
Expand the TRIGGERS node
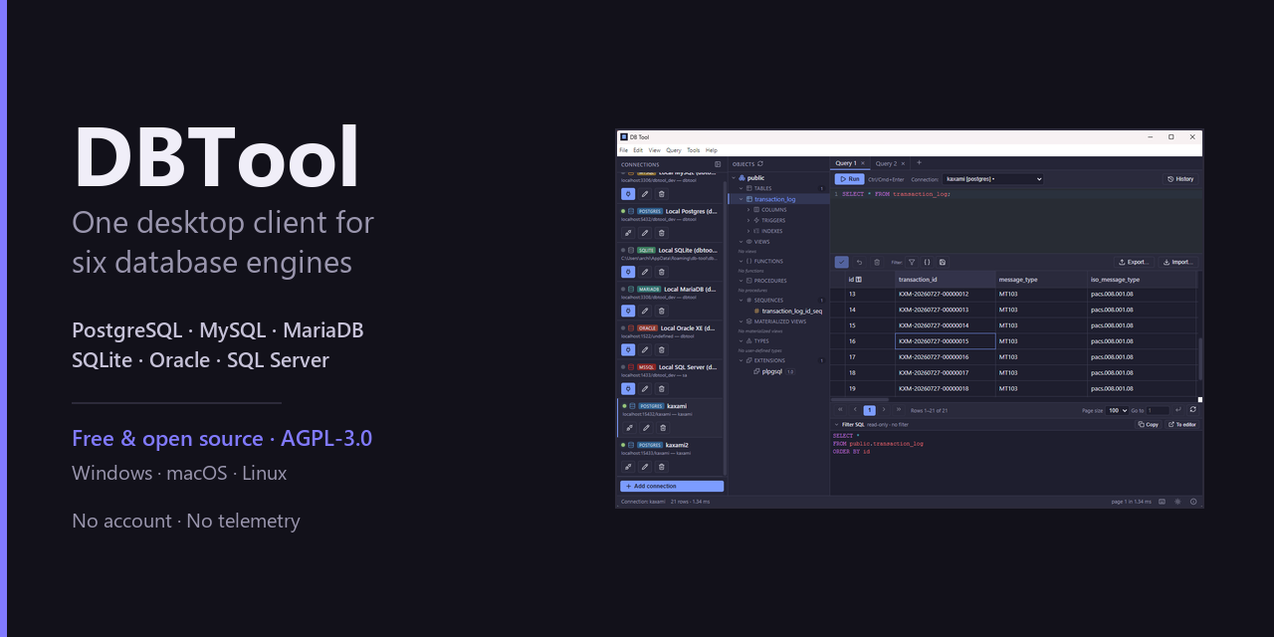748,220
